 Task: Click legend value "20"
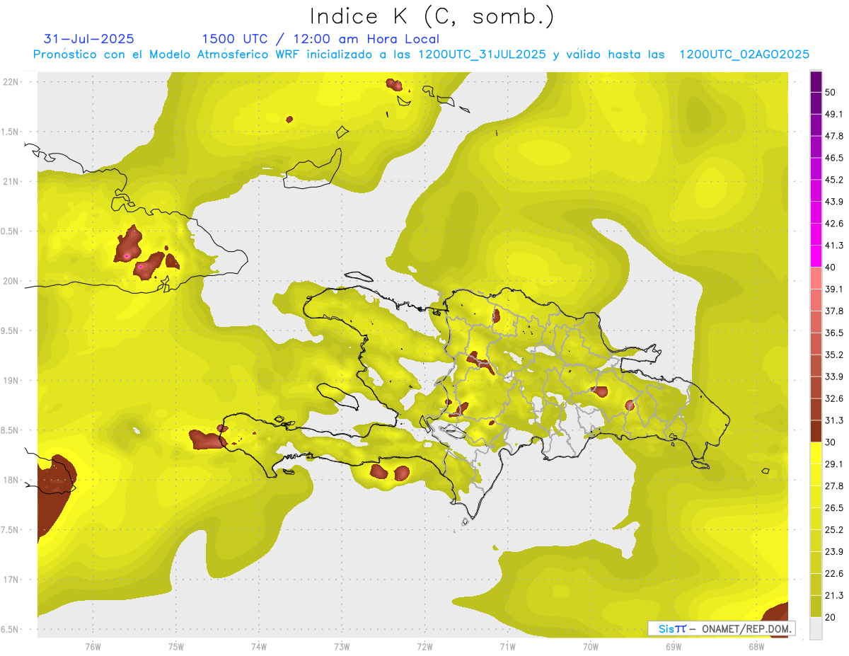pyautogui.click(x=831, y=616)
